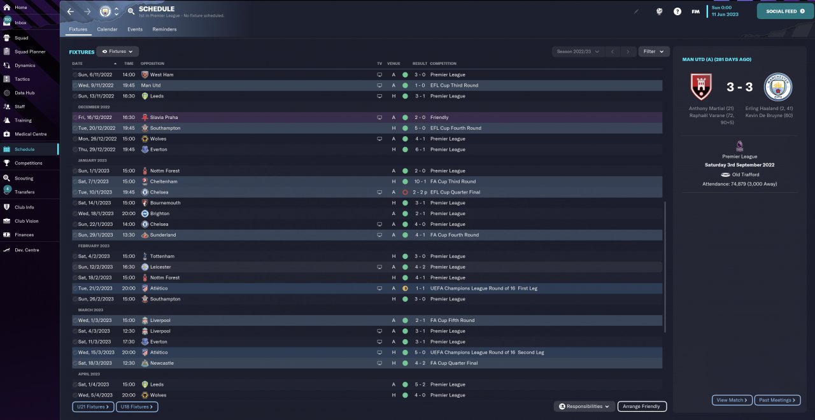
Task: Toggle the circle on Wed, 1/3/2023 row
Action: [74, 320]
